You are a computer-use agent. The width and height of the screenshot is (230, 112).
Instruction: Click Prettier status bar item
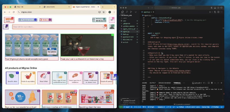coord(215,107)
